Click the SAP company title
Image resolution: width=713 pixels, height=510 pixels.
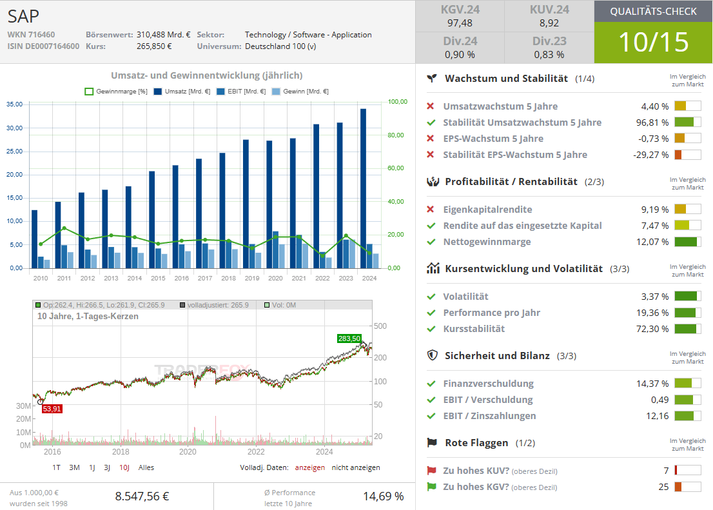[23, 16]
